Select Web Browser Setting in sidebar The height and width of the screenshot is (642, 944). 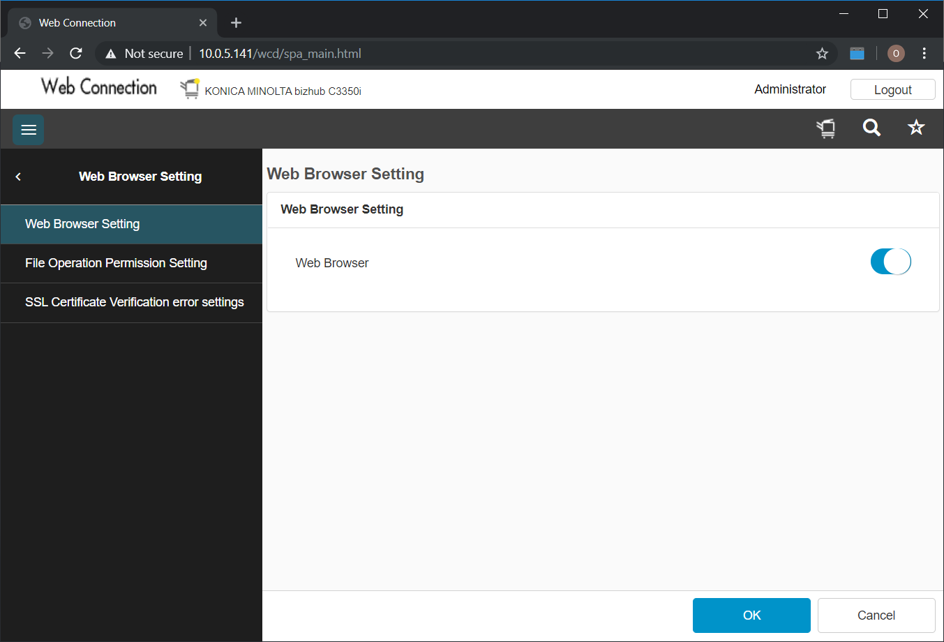(82, 224)
